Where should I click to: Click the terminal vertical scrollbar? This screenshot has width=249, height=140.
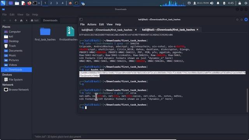point(247,100)
